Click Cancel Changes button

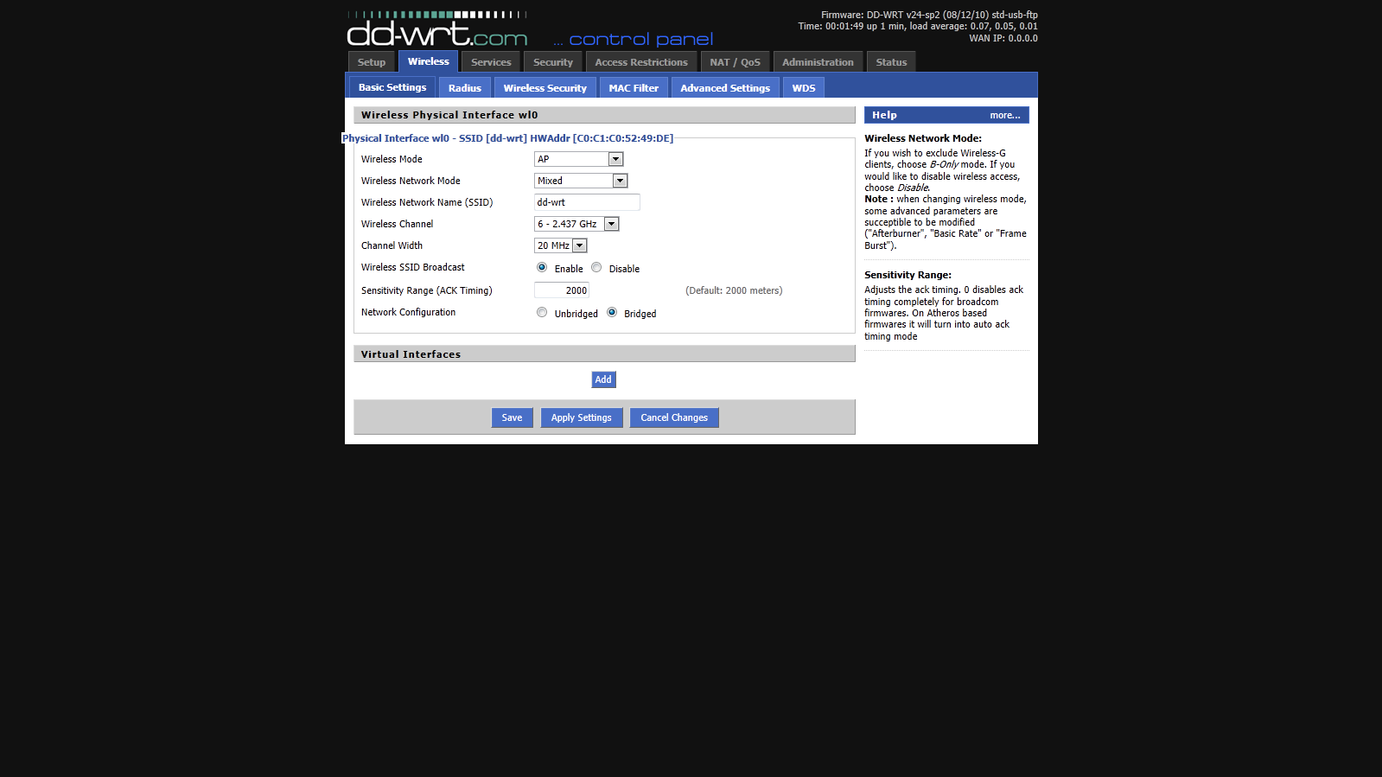[674, 417]
